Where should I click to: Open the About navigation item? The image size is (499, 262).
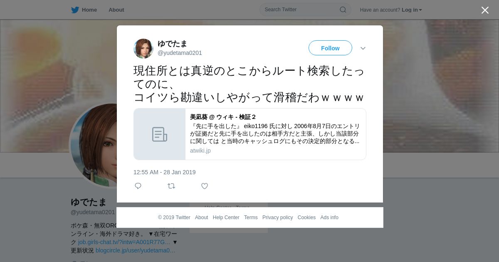click(x=116, y=10)
